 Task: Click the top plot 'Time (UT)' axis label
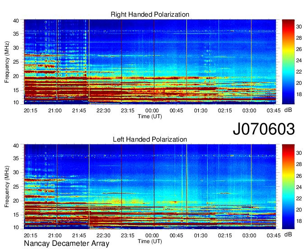click(150, 116)
